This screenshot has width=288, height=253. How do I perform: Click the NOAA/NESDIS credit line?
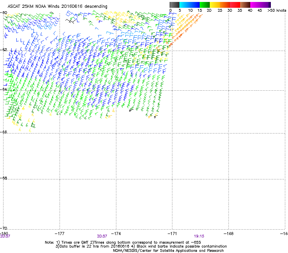pos(168,251)
